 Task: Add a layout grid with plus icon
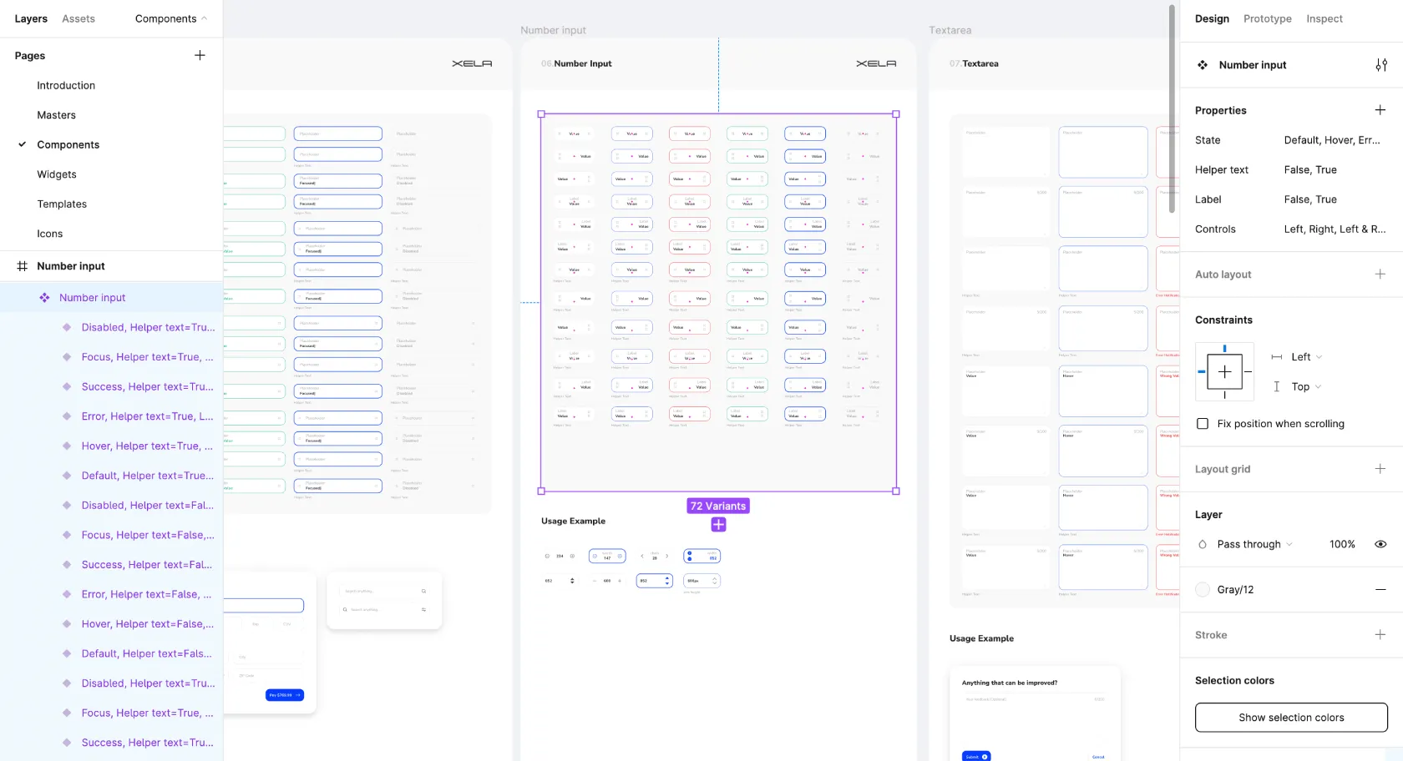(x=1380, y=469)
